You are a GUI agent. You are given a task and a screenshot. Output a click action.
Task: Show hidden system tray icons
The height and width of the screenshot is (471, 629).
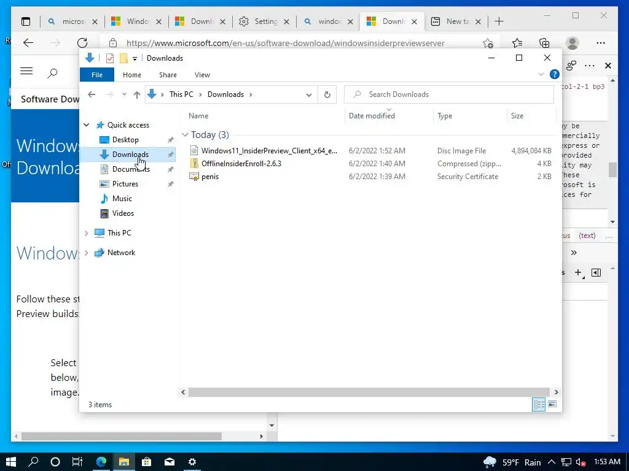coord(552,462)
